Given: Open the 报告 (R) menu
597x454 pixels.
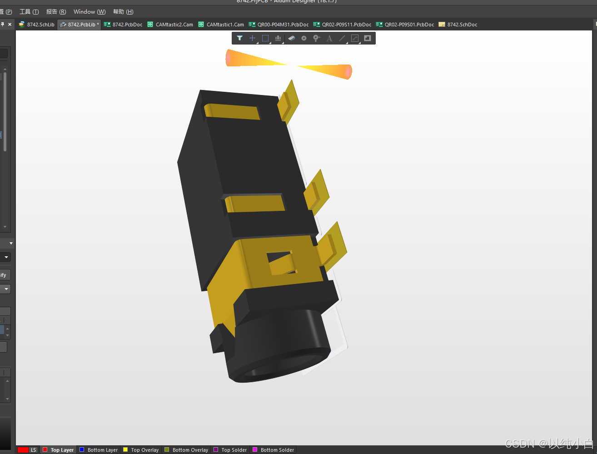Looking at the screenshot, I should coord(56,12).
